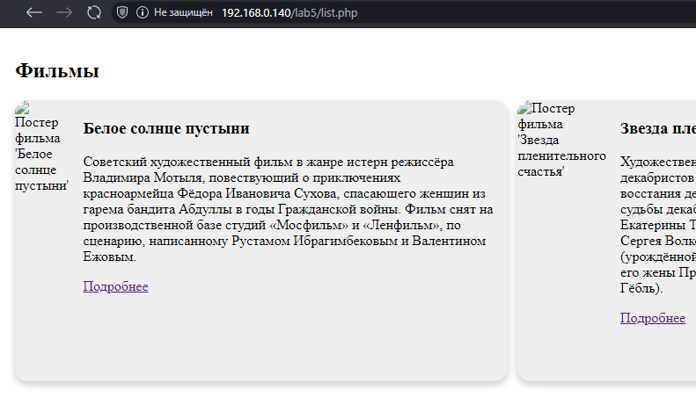The width and height of the screenshot is (696, 419).
Task: Open 'Подробнее' link in the second film card
Action: tap(652, 318)
